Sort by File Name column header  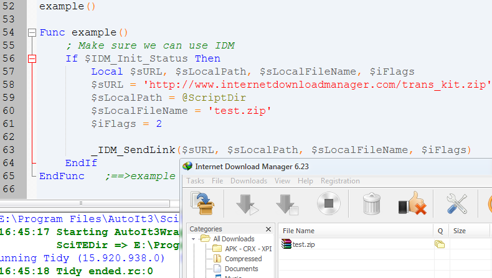pyautogui.click(x=356, y=231)
